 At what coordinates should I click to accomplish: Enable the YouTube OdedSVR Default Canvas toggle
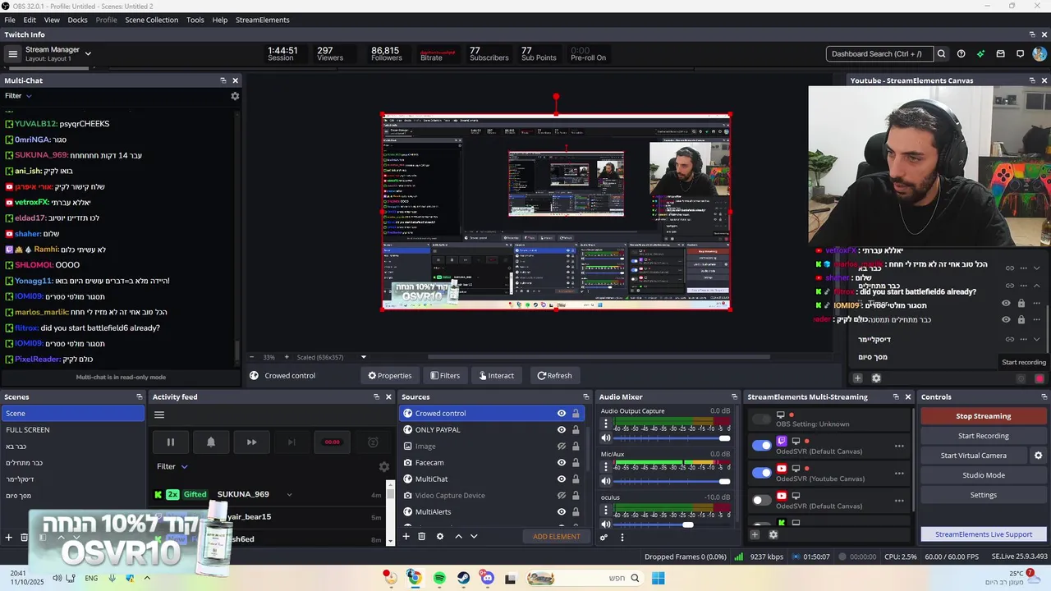(x=762, y=500)
